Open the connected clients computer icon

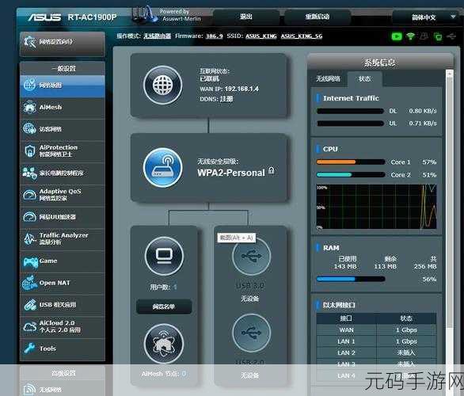tap(164, 256)
